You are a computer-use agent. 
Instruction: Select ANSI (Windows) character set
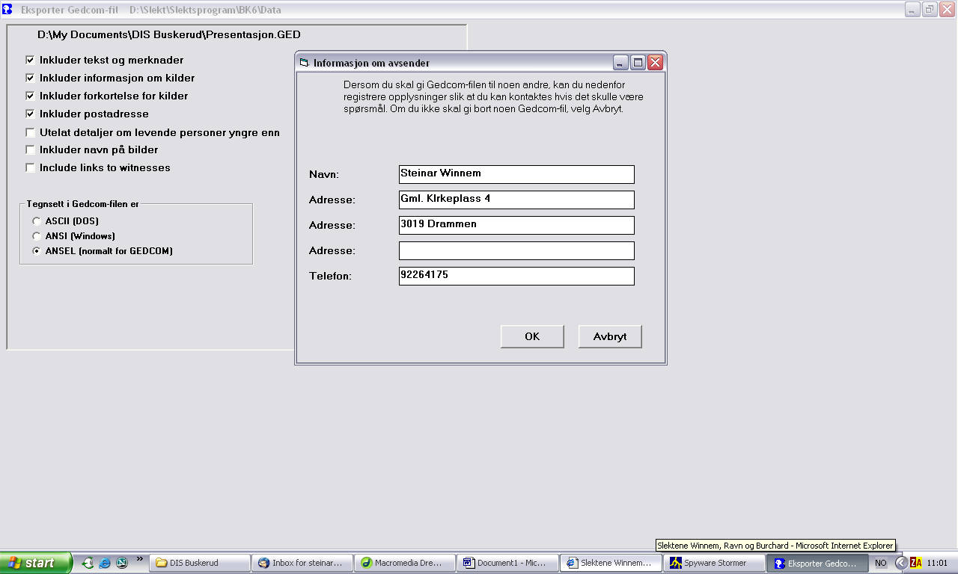click(x=37, y=236)
